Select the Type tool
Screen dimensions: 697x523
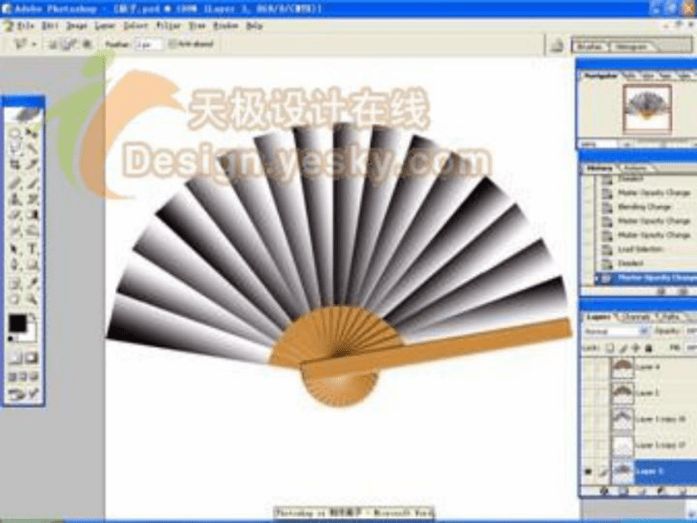coord(32,249)
